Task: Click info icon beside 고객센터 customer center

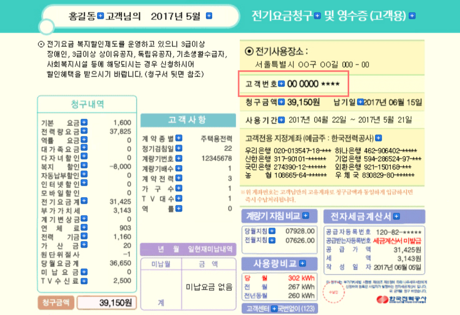Action: [x=275, y=309]
